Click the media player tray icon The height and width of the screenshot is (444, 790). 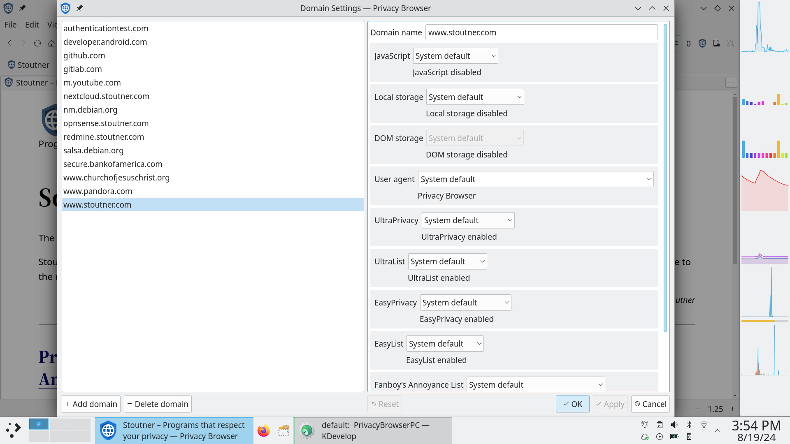(x=660, y=437)
